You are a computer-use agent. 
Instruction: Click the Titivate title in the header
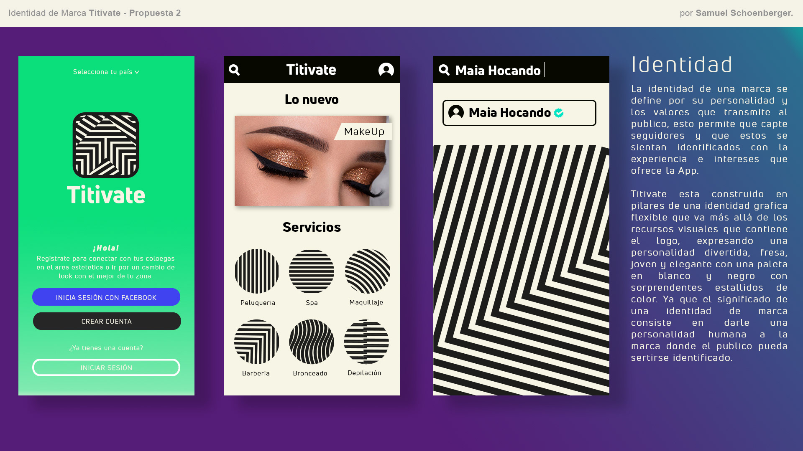[311, 70]
